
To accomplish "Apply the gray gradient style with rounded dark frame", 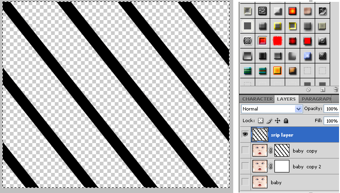I will point(247,56).
